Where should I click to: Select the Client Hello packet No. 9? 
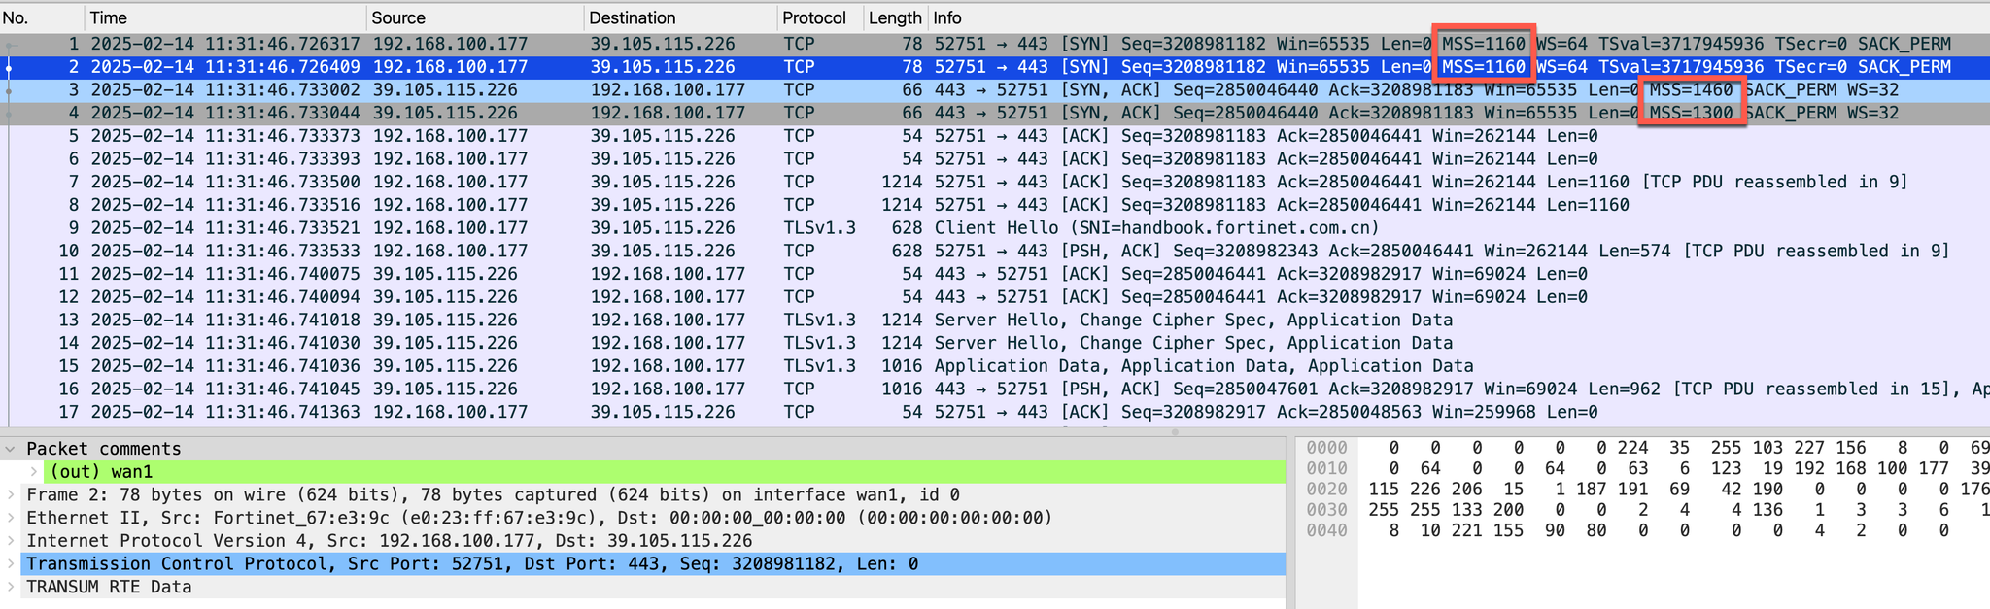(x=995, y=228)
